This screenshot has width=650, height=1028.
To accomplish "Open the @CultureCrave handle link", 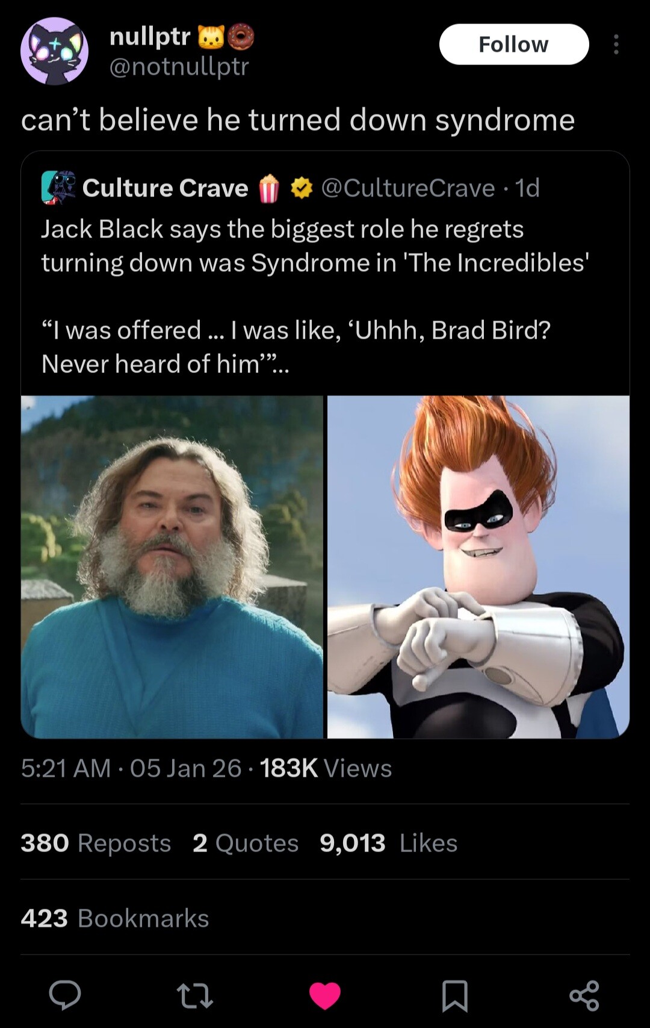I will (408, 188).
